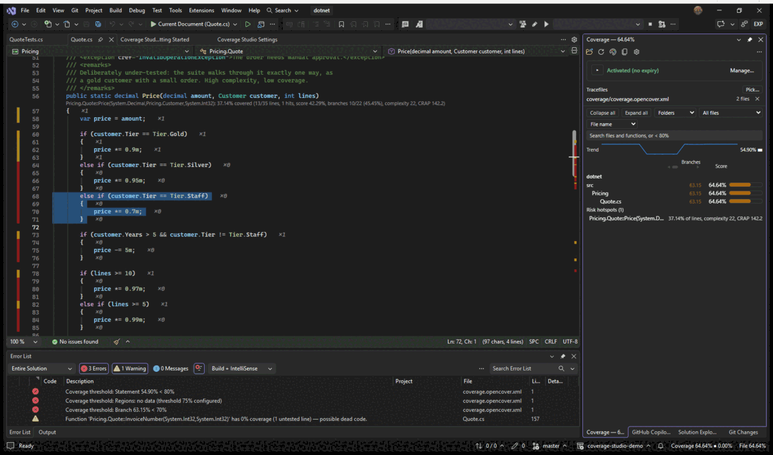Image resolution: width=773 pixels, height=455 pixels.
Task: Click the Save All icon in toolbar
Action: [x=97, y=24]
